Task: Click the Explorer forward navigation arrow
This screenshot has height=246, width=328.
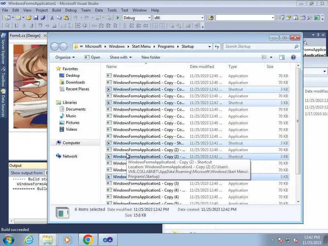Action: pos(64,46)
